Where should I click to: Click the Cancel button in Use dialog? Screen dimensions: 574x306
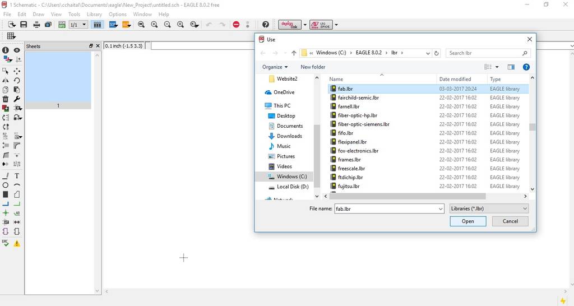pos(510,221)
